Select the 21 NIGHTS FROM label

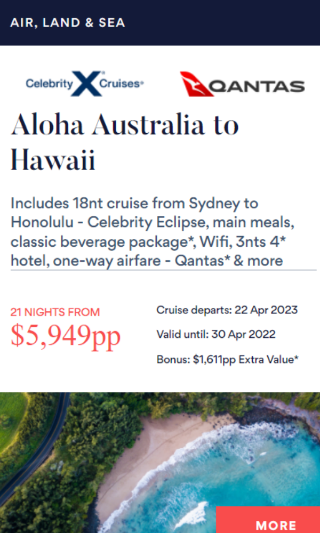pyautogui.click(x=55, y=312)
